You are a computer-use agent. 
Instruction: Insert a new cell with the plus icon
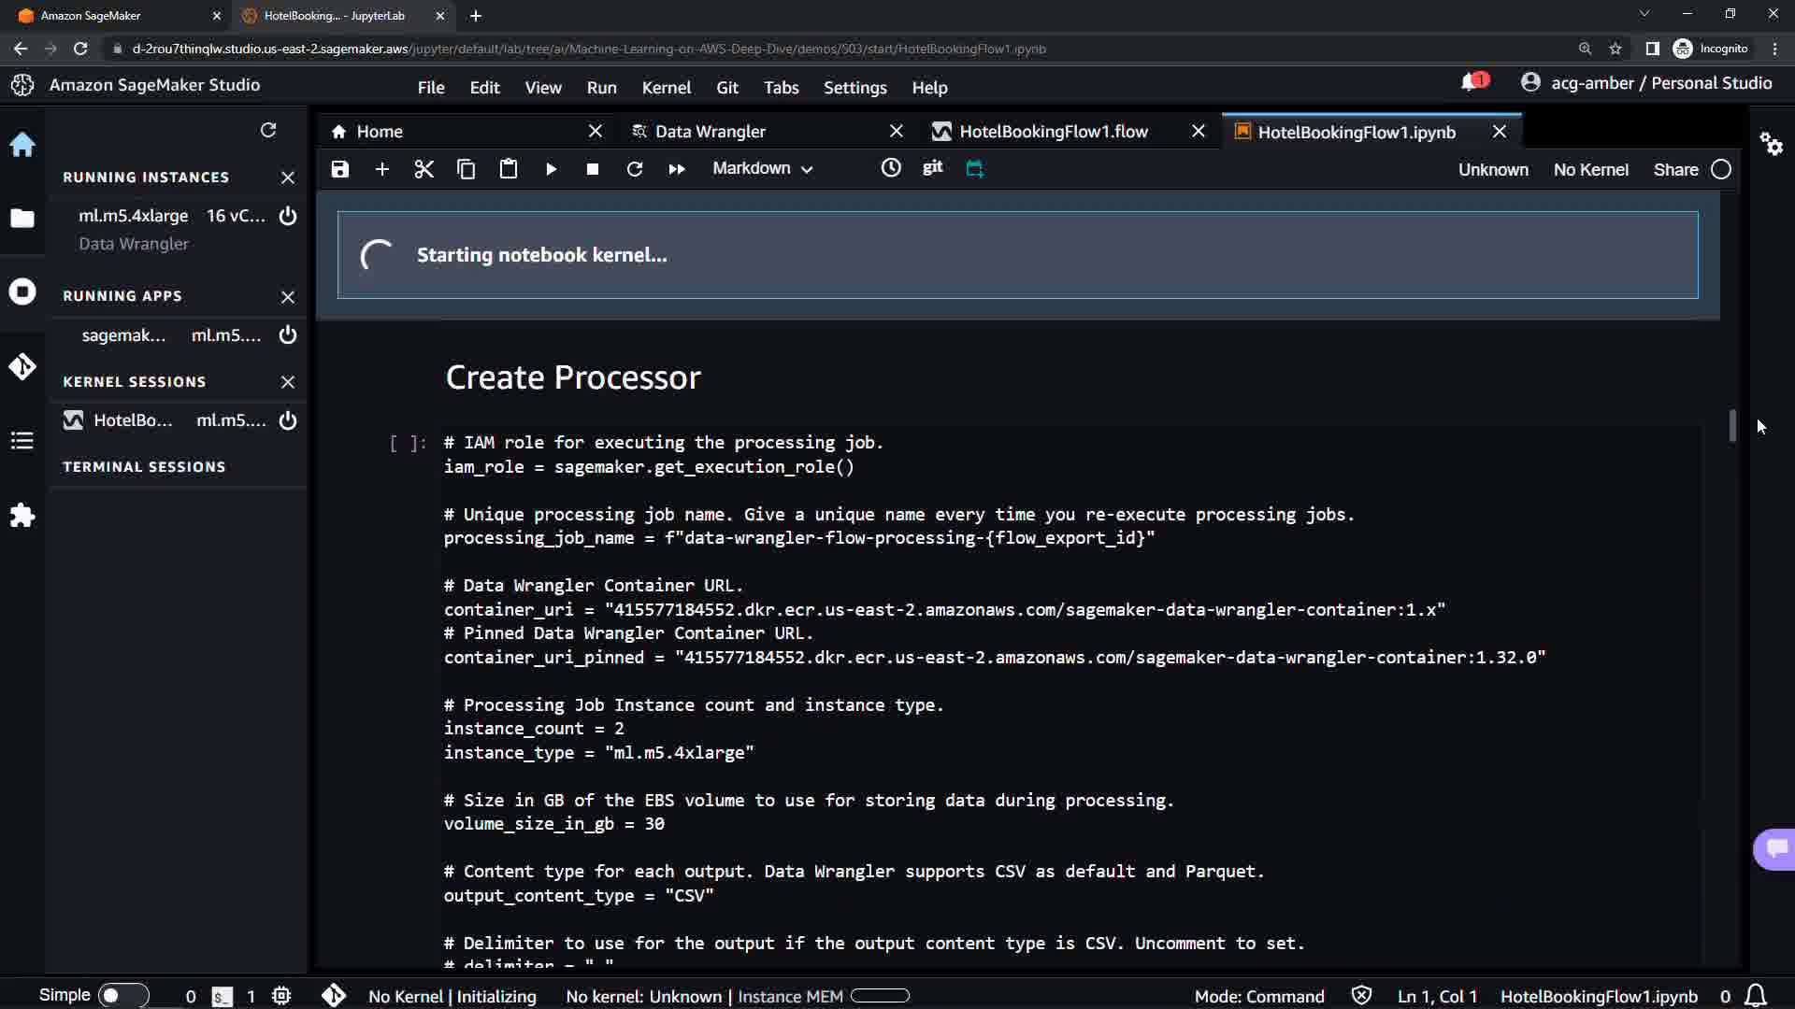pyautogui.click(x=381, y=169)
